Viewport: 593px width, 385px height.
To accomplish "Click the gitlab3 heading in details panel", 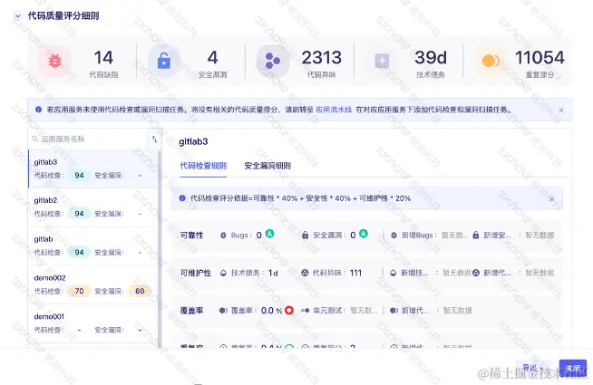I will 193,141.
